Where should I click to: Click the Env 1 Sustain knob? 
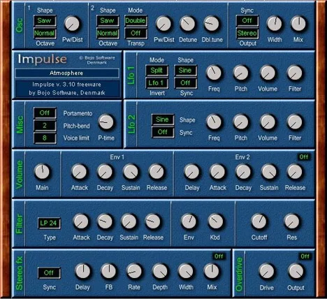click(131, 172)
